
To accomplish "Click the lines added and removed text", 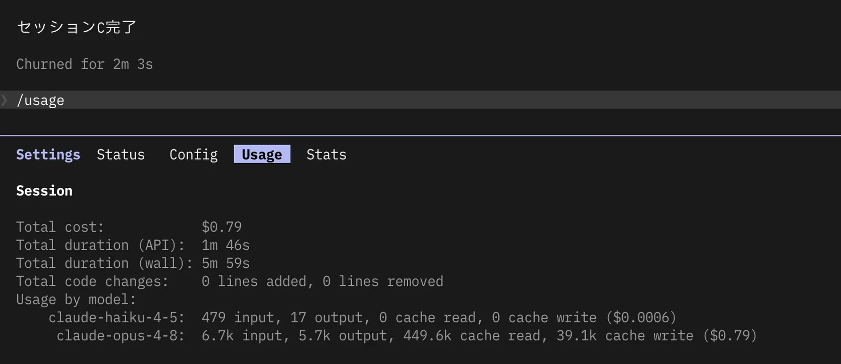I will click(x=322, y=281).
